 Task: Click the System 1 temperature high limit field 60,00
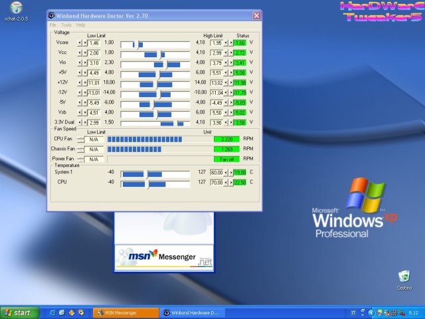(x=216, y=173)
